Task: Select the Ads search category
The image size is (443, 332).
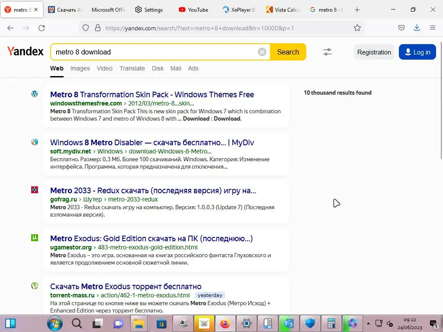Action: [193, 69]
